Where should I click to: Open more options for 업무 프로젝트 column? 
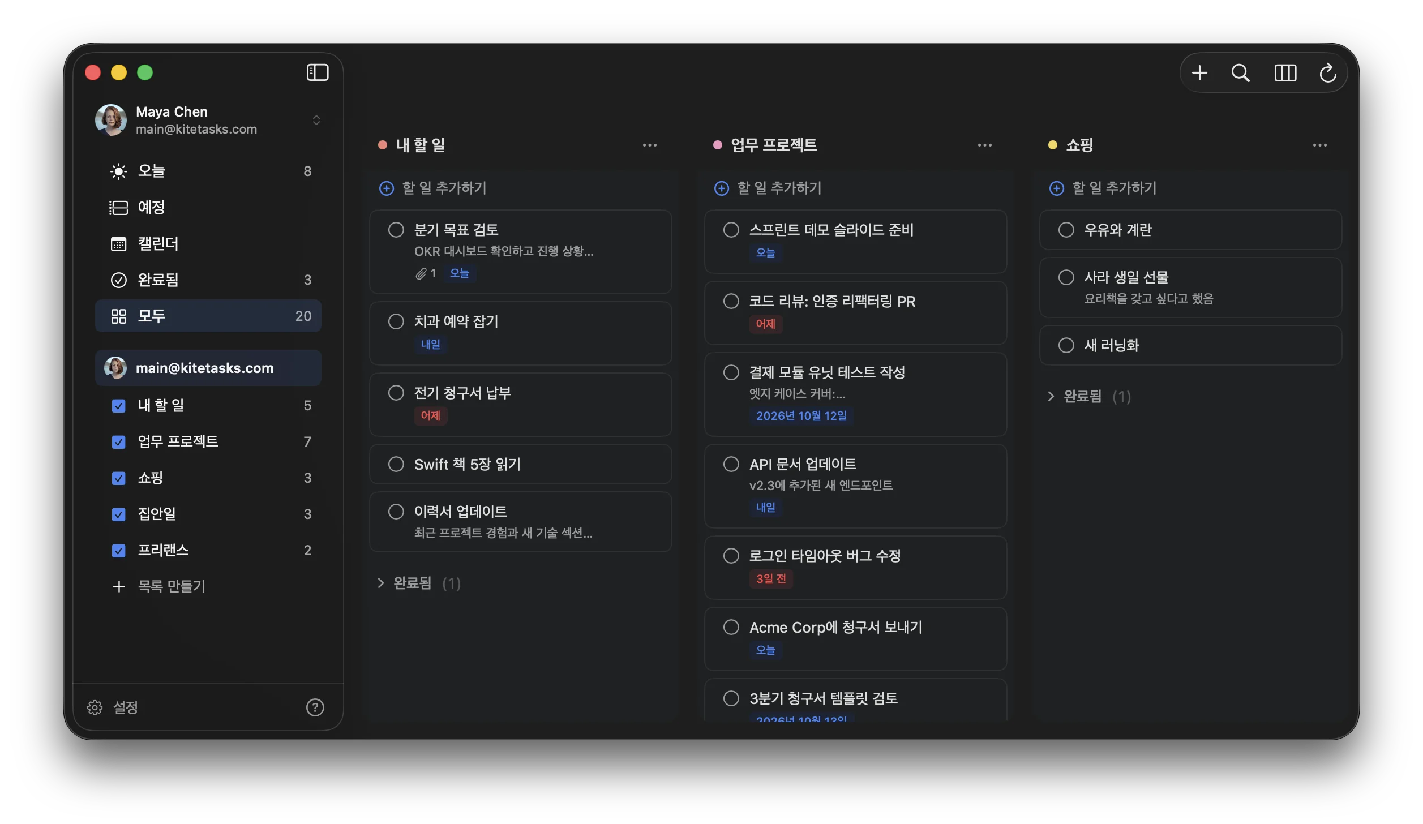coord(985,145)
